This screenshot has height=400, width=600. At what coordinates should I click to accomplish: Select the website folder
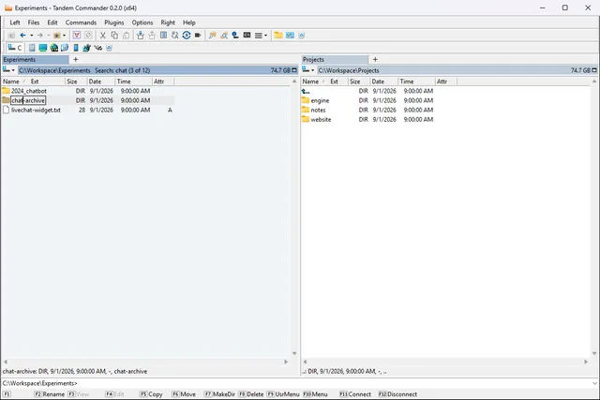coord(321,120)
